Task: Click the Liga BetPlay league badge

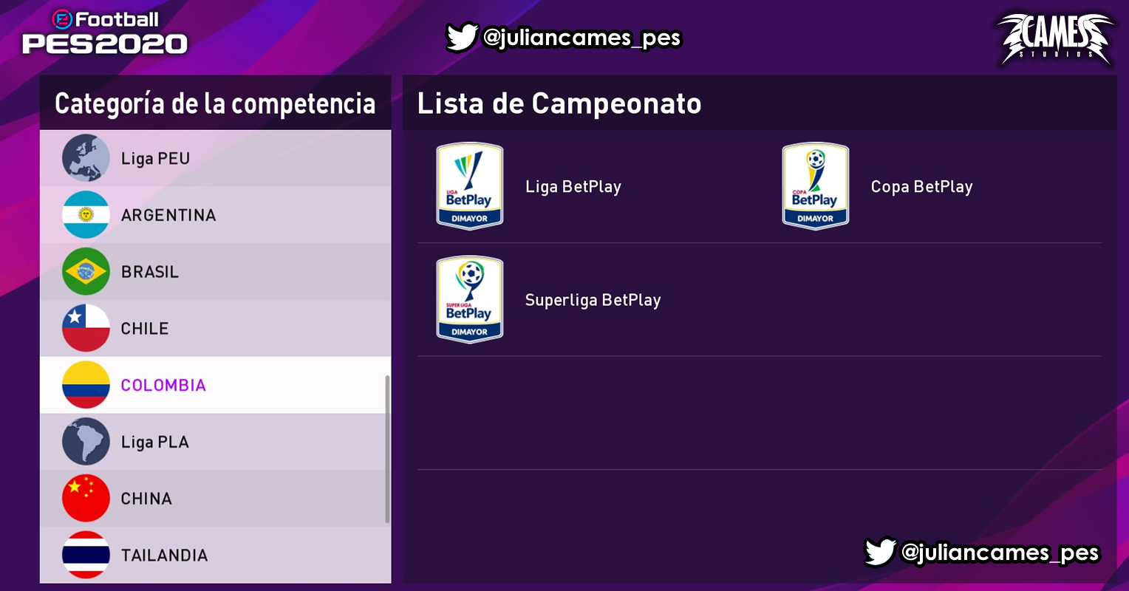Action: tap(470, 186)
